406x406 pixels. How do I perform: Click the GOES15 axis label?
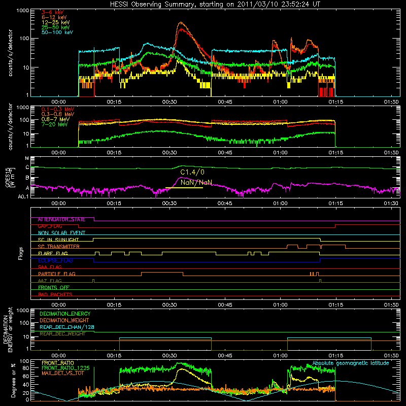pos(8,177)
